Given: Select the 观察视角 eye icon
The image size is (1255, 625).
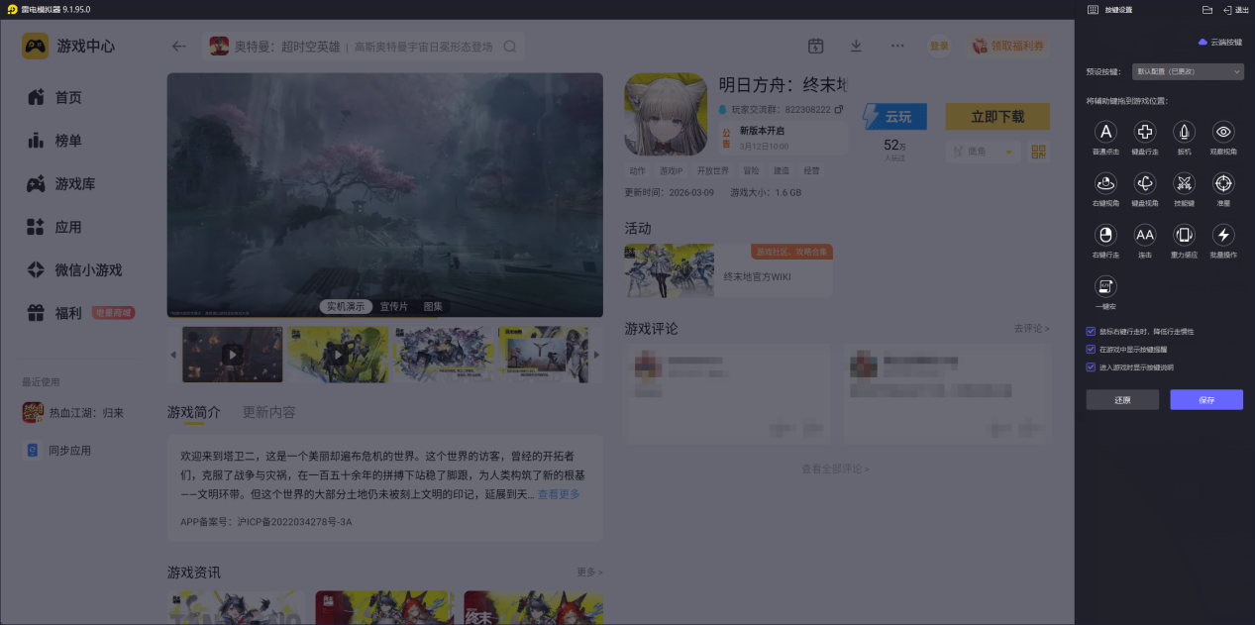Looking at the screenshot, I should [1223, 132].
